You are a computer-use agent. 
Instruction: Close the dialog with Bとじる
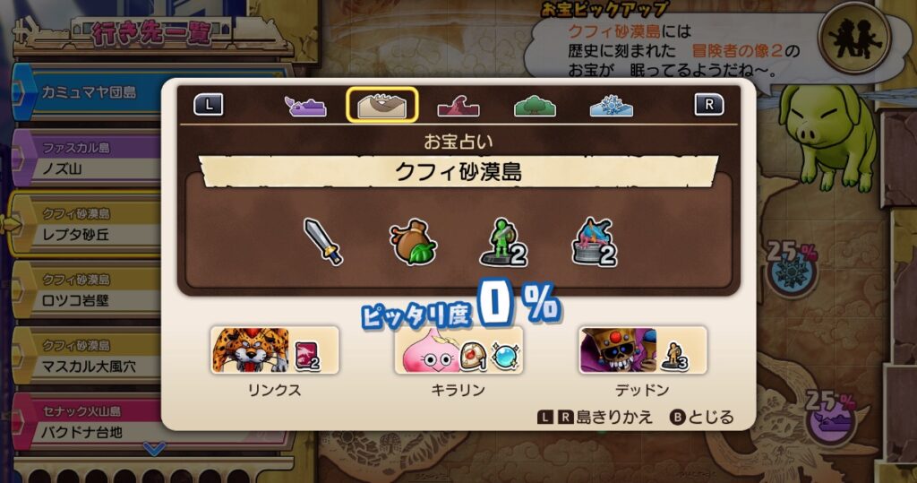(x=702, y=417)
